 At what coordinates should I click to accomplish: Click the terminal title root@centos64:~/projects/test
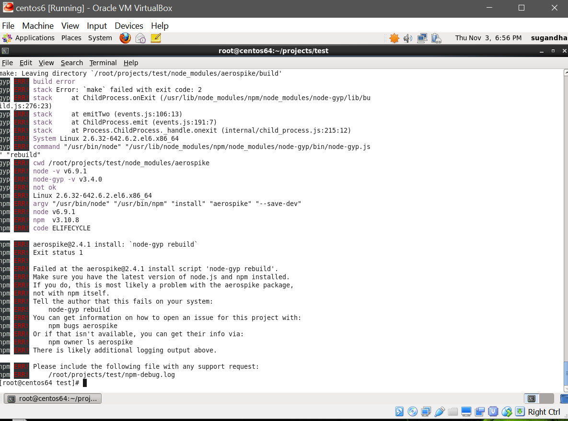click(x=273, y=51)
